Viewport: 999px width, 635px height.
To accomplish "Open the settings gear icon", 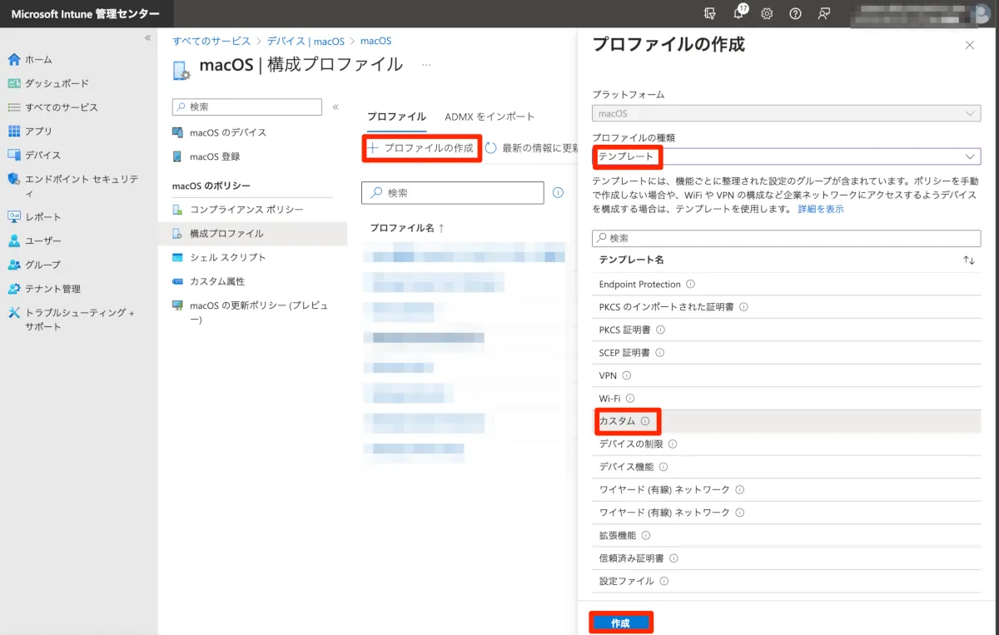I will tap(767, 13).
